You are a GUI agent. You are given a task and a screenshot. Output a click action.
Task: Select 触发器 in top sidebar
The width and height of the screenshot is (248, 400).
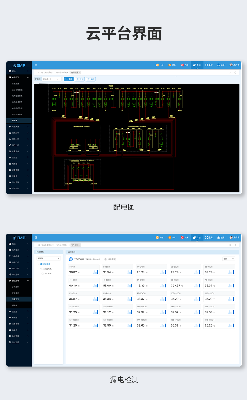pyautogui.click(x=19, y=164)
